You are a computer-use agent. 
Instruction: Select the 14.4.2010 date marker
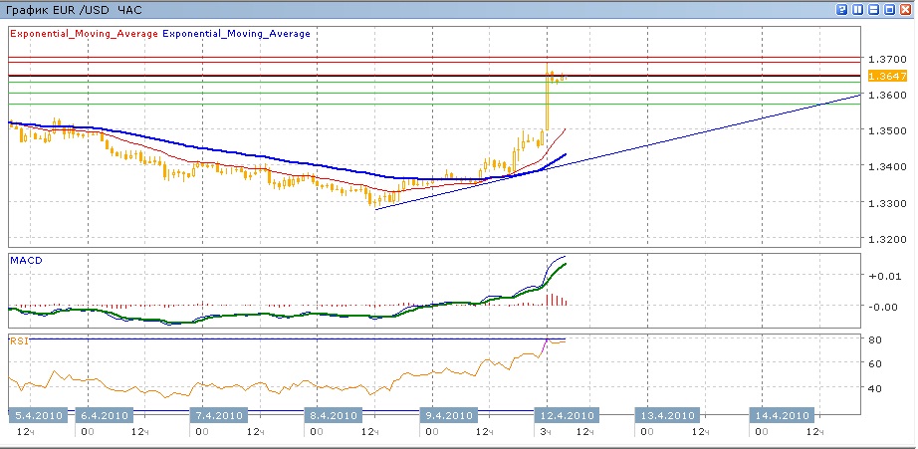(783, 415)
